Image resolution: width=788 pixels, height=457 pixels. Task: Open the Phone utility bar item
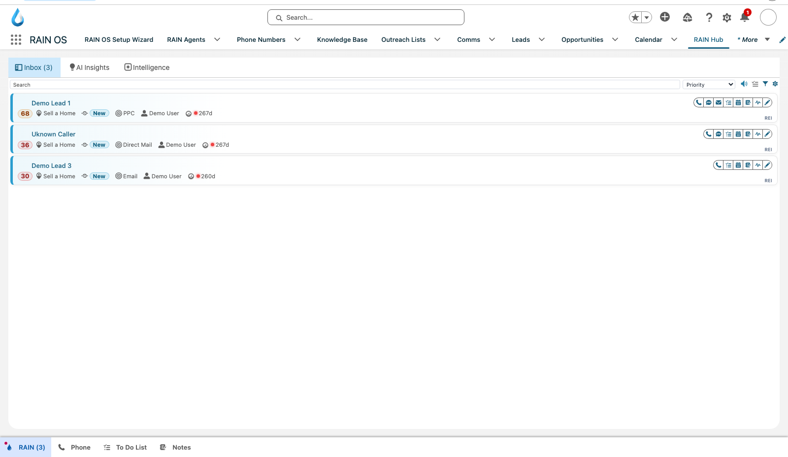point(74,447)
